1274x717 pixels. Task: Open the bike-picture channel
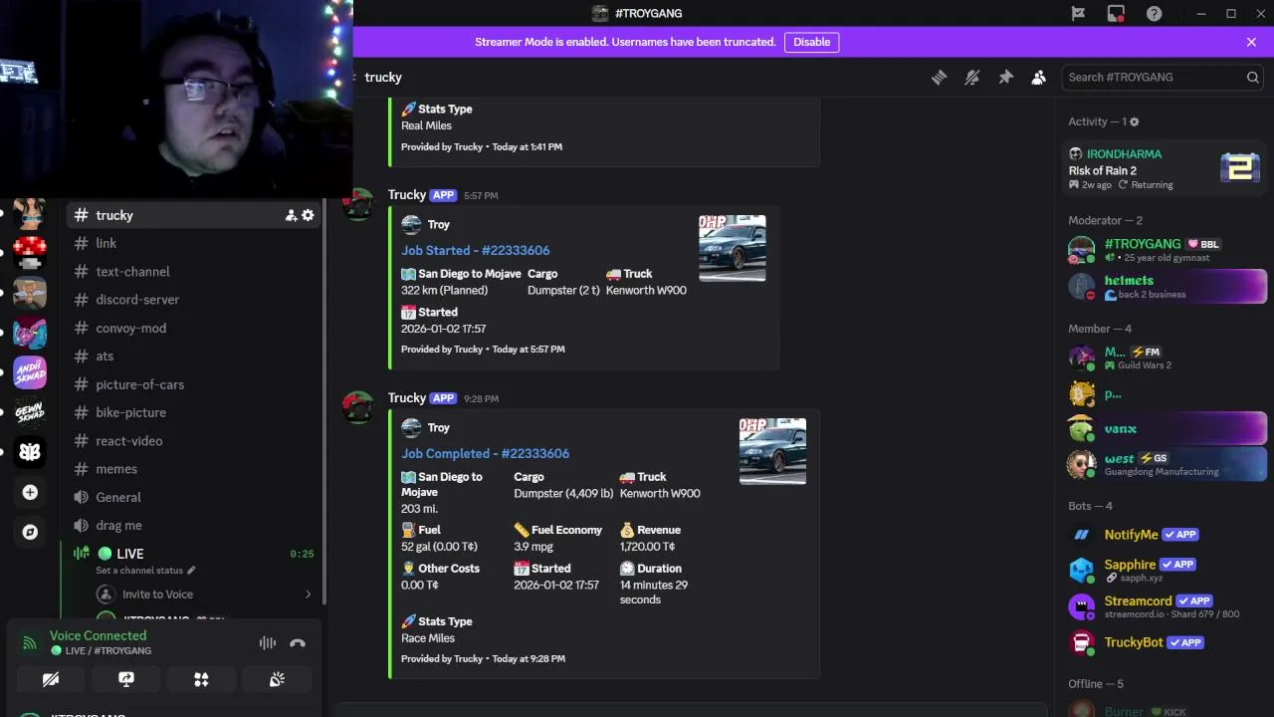[194, 412]
